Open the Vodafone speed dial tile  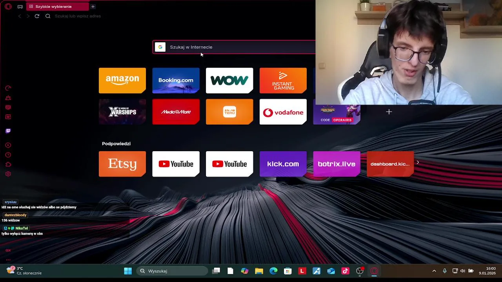point(283,112)
